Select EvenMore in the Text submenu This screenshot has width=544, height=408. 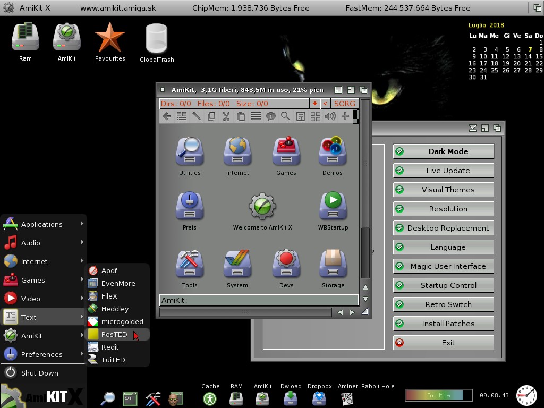pos(118,283)
